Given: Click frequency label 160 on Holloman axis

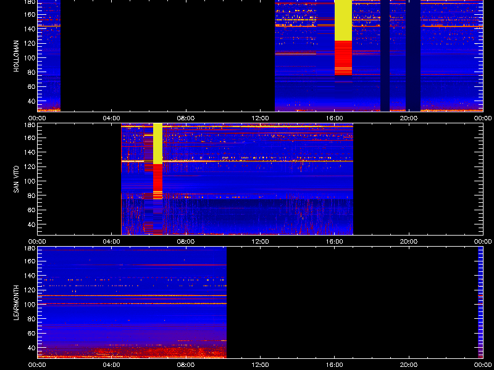Looking at the screenshot, I should point(29,14).
